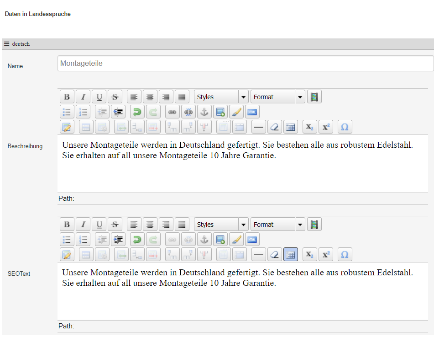Insert a bulleted list in the SEOText editor
This screenshot has width=434, height=343.
[x=67, y=239]
